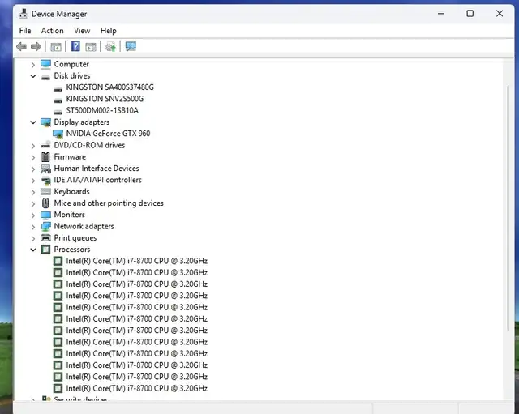Expand the DVD/CD-ROM drives node
This screenshot has width=519, height=414.
coord(33,146)
